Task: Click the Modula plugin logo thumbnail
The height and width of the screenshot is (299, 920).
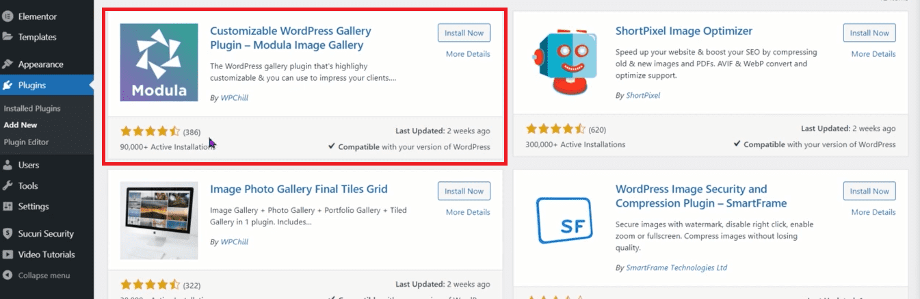Action: click(x=159, y=62)
